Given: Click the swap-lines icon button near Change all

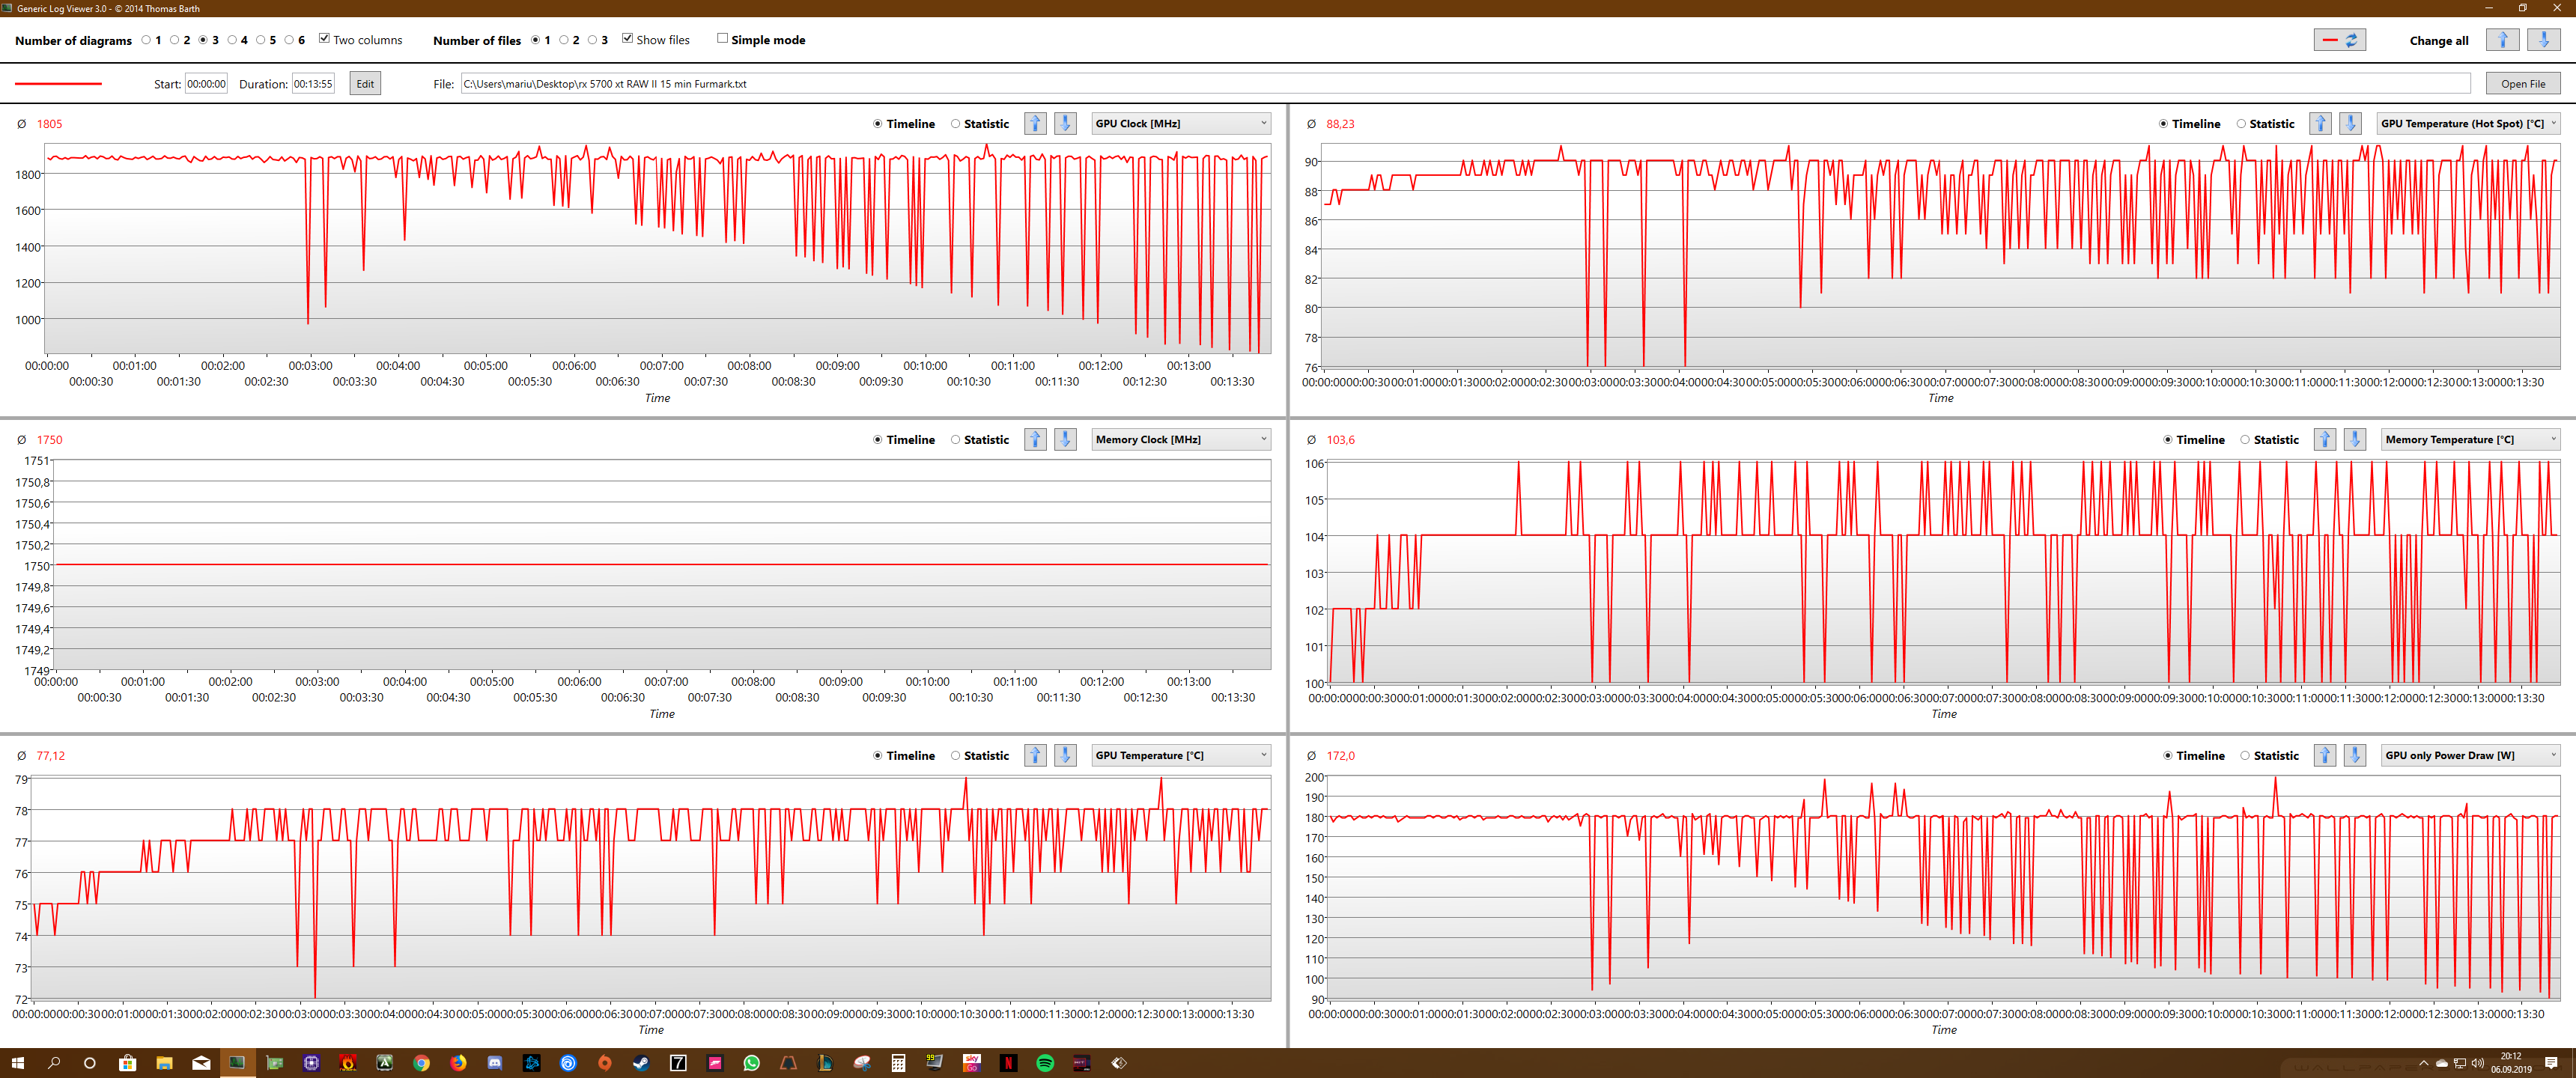Looking at the screenshot, I should pos(2339,40).
